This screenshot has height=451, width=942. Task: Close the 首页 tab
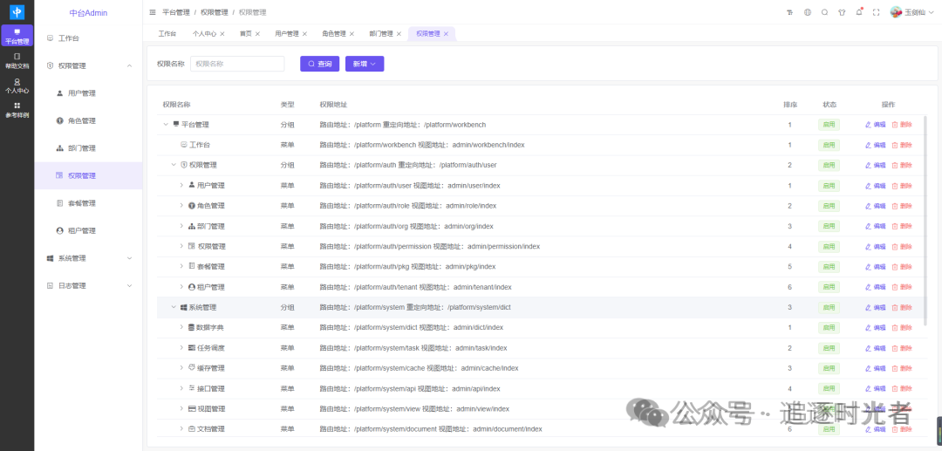pyautogui.click(x=257, y=34)
